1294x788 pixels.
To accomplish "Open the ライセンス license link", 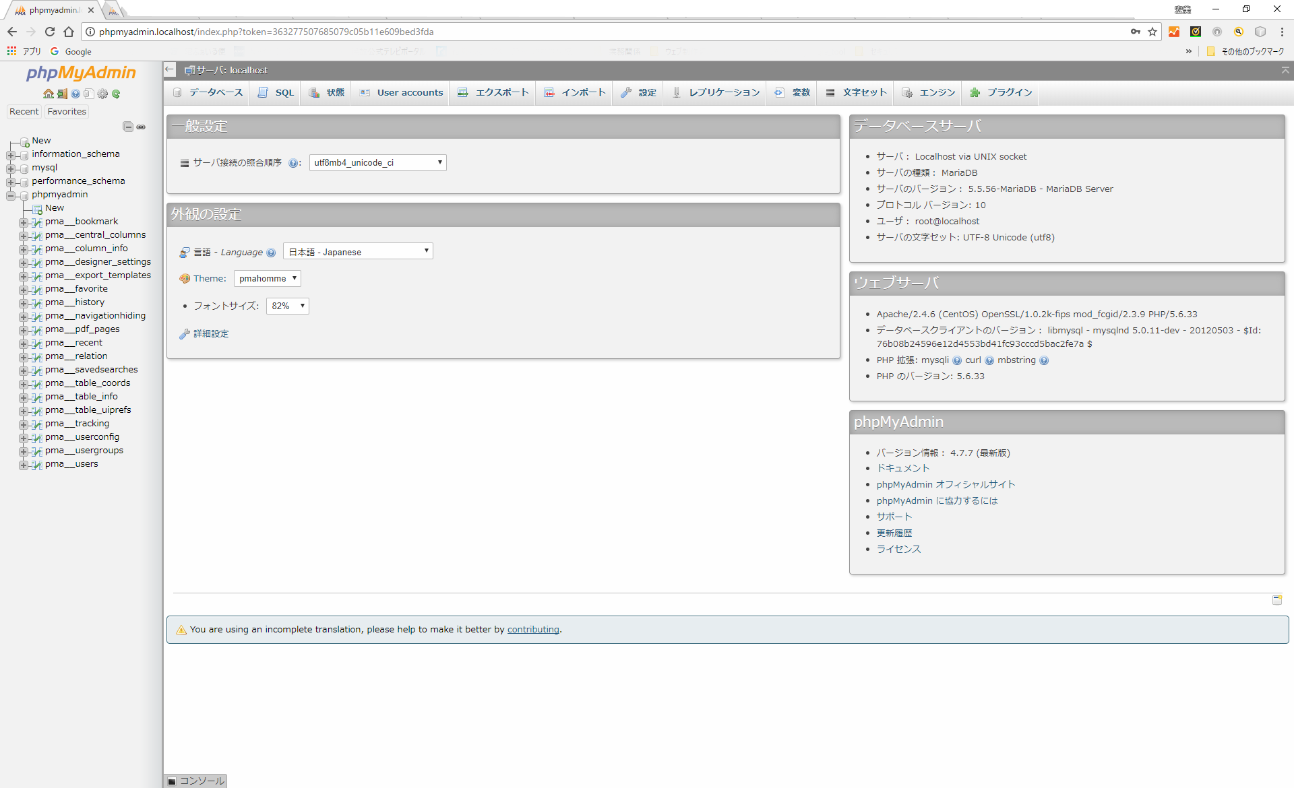I will point(898,550).
